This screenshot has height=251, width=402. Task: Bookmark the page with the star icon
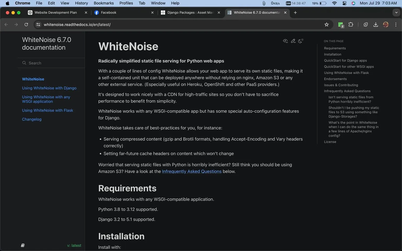click(326, 24)
